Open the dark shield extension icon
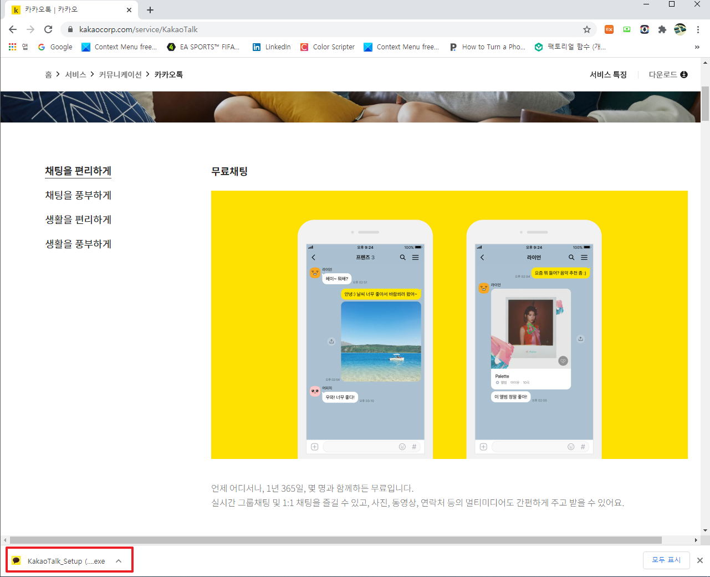The width and height of the screenshot is (710, 577). click(x=645, y=29)
